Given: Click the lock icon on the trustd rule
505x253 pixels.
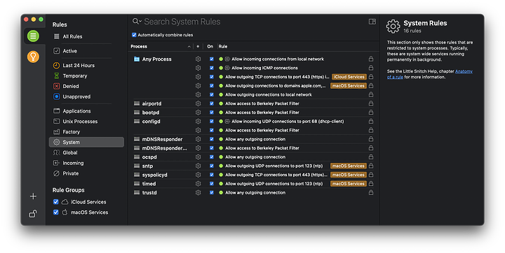Looking at the screenshot, I should (x=371, y=192).
